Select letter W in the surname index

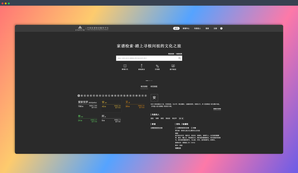click(x=137, y=96)
